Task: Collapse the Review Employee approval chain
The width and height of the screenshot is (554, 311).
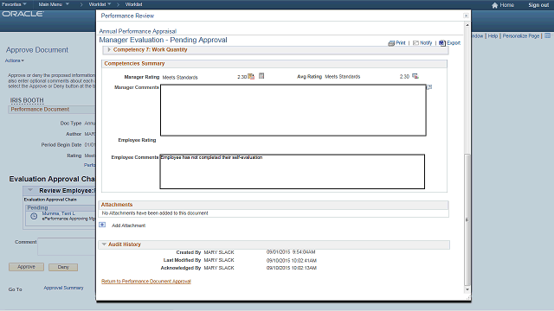Action: pyautogui.click(x=30, y=190)
